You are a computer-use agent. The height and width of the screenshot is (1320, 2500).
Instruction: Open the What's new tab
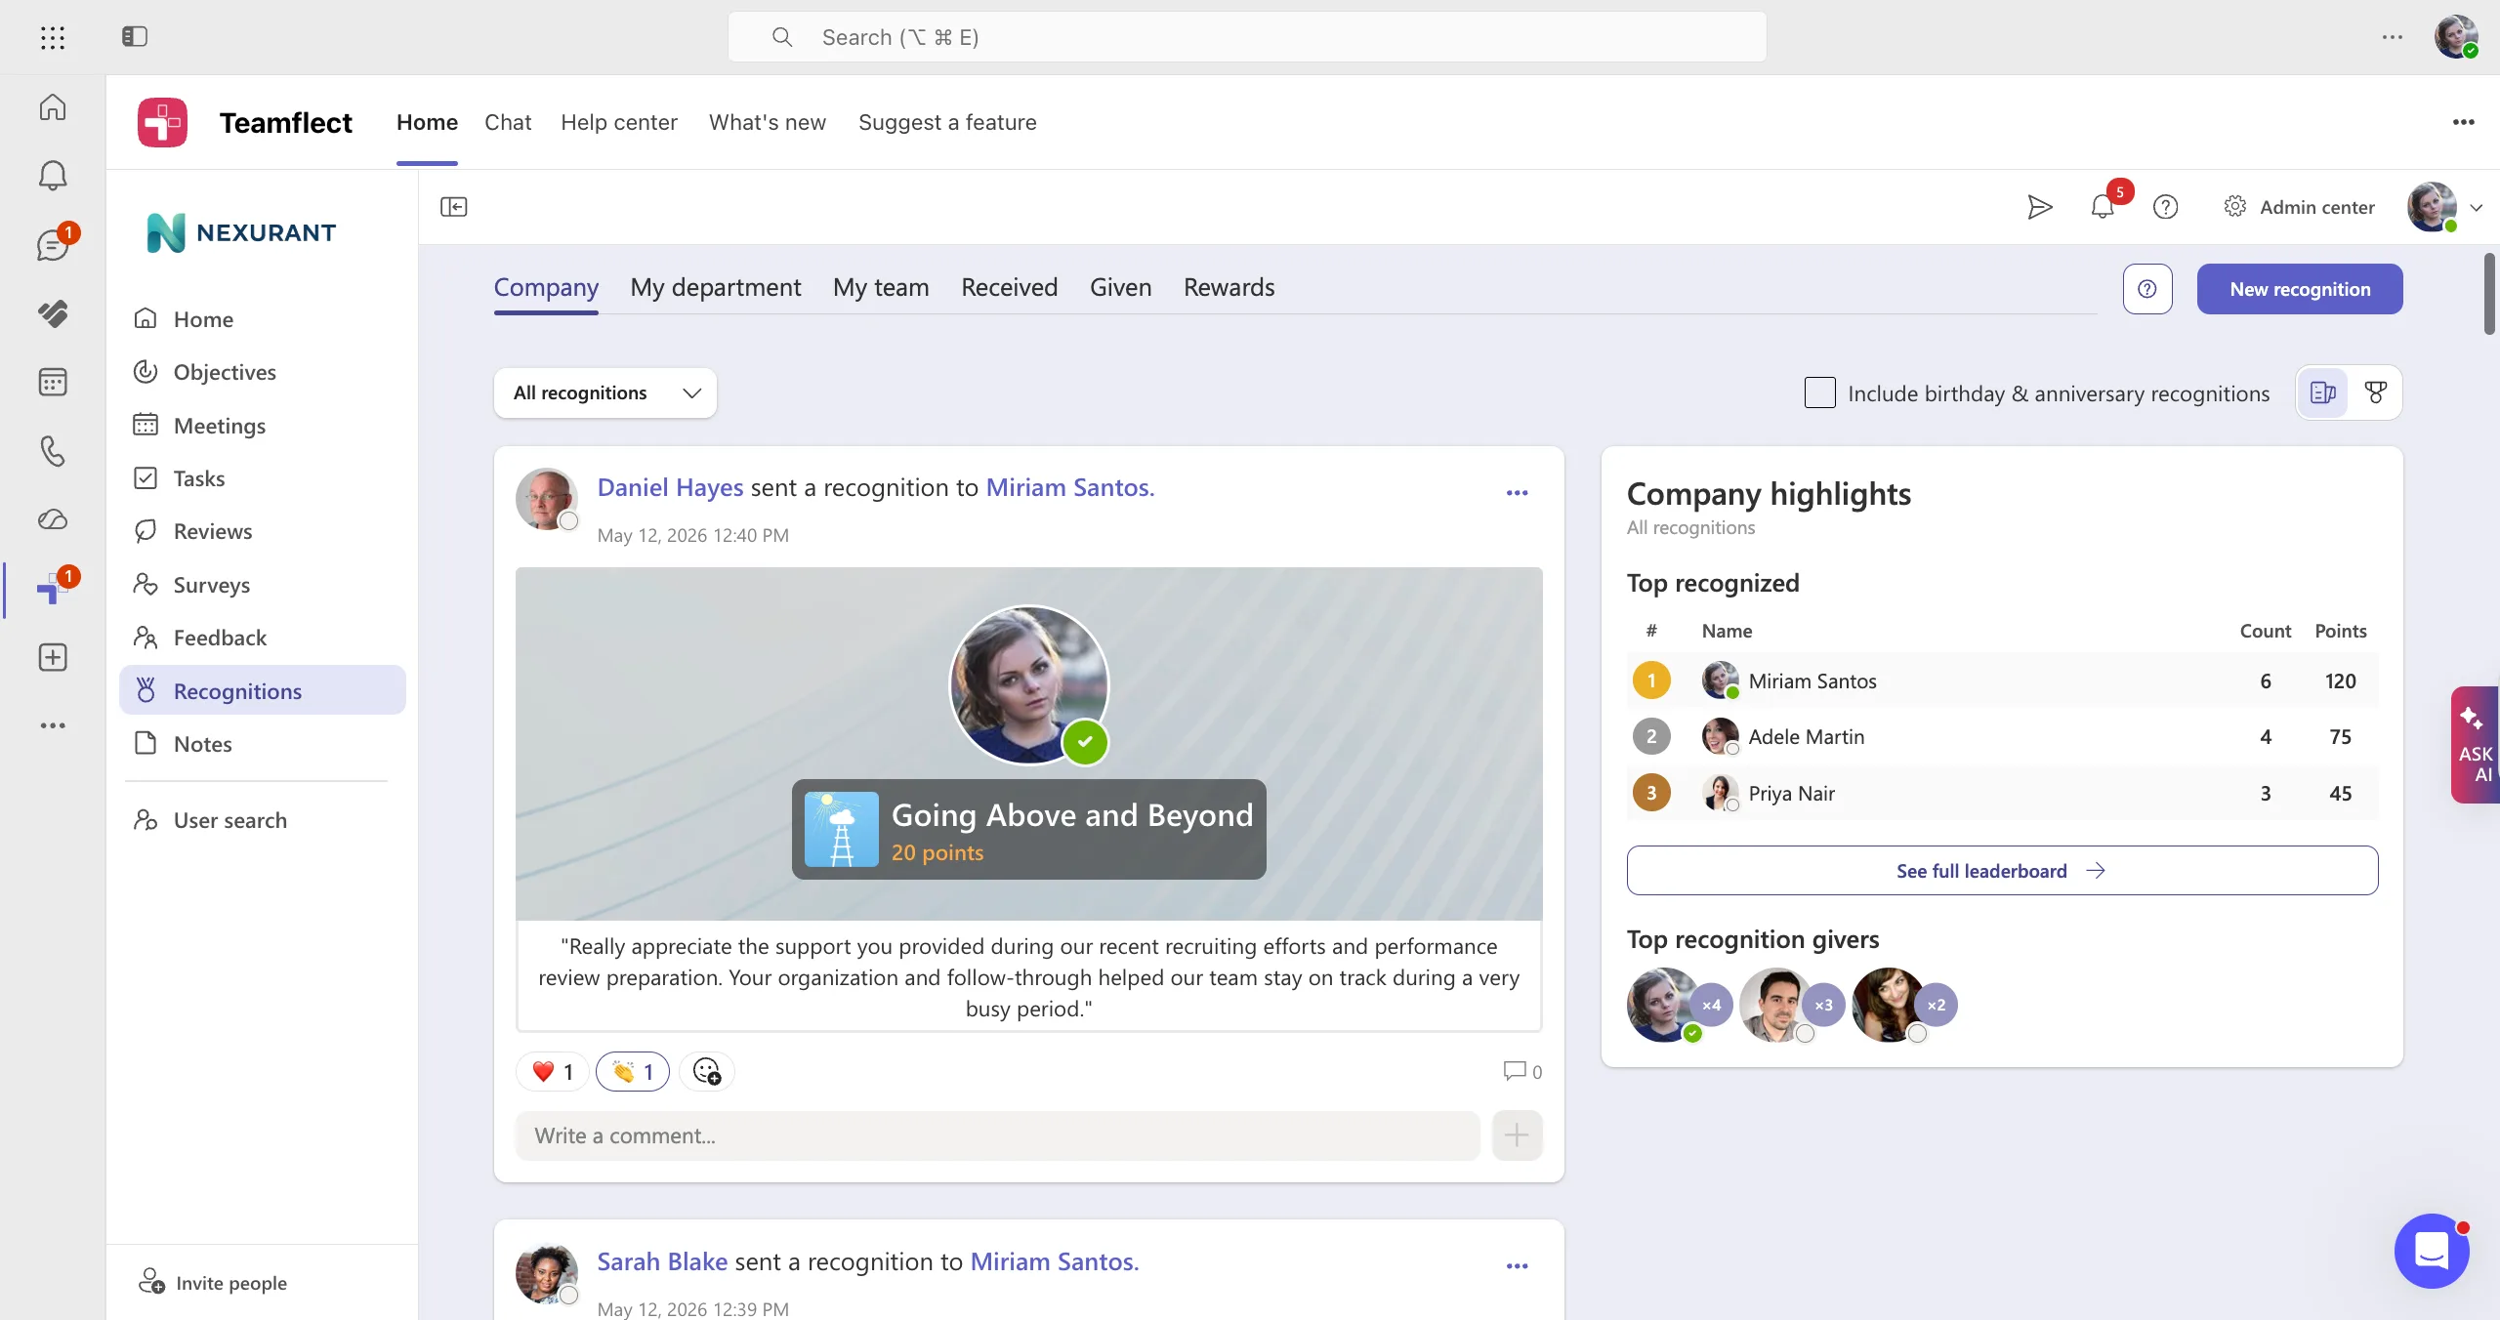point(768,122)
